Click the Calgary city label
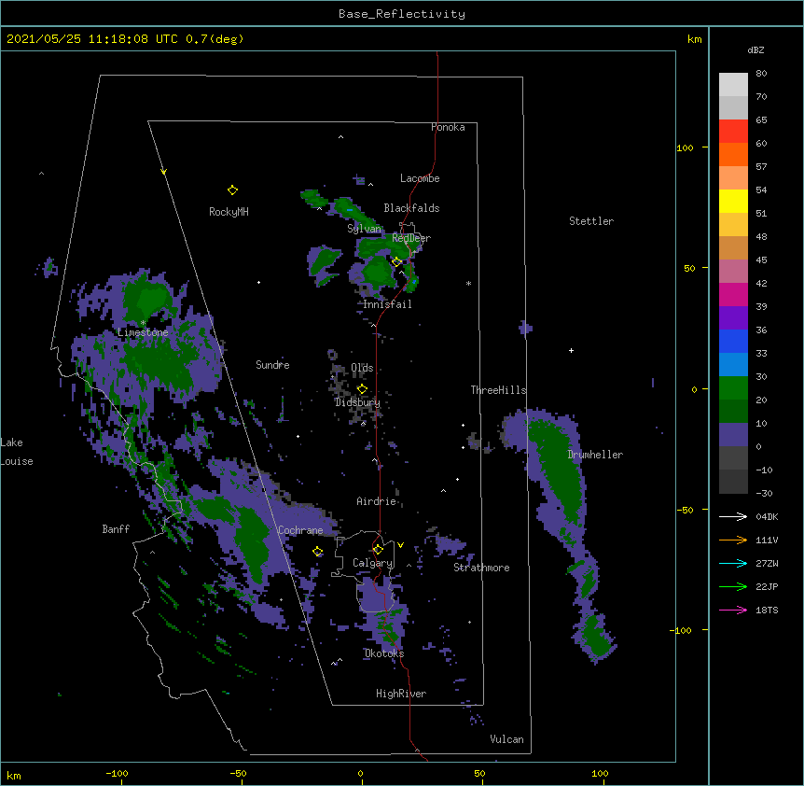This screenshot has width=804, height=786. (x=373, y=563)
